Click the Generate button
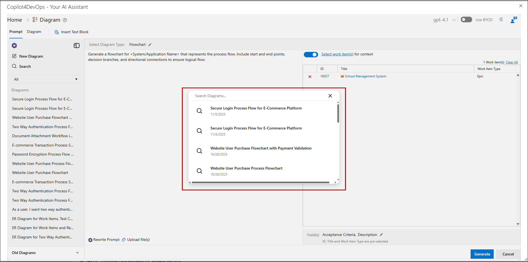The height and width of the screenshot is (262, 528). pyautogui.click(x=482, y=254)
